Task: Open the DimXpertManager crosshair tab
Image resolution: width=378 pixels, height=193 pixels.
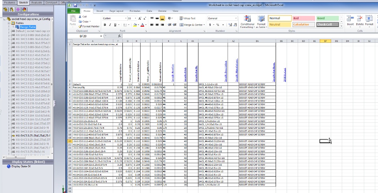Action: [18, 9]
